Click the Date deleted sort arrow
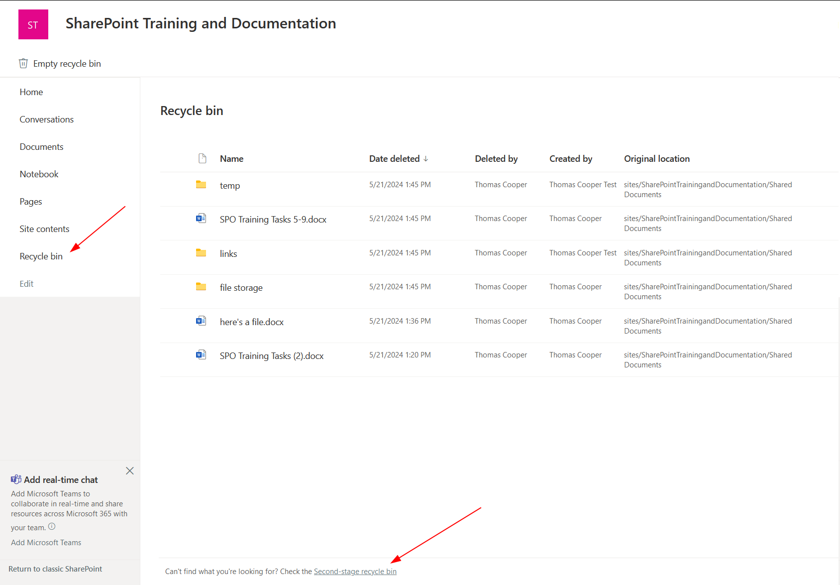The width and height of the screenshot is (840, 585). click(x=425, y=159)
